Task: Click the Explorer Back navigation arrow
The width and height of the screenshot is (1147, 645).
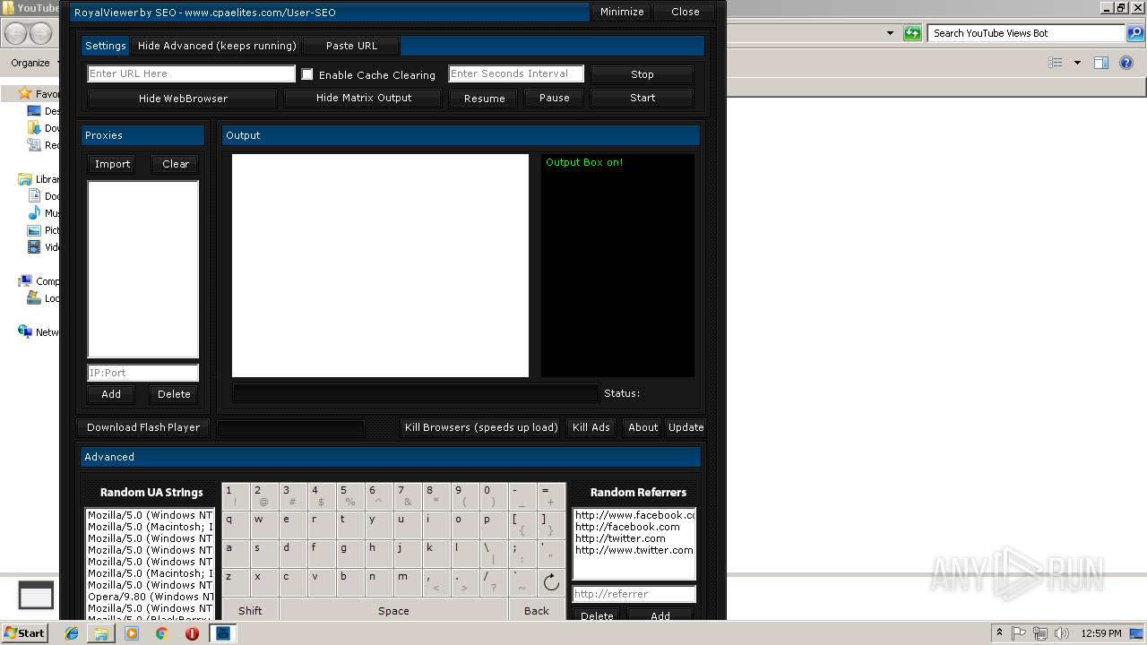Action: [16, 34]
